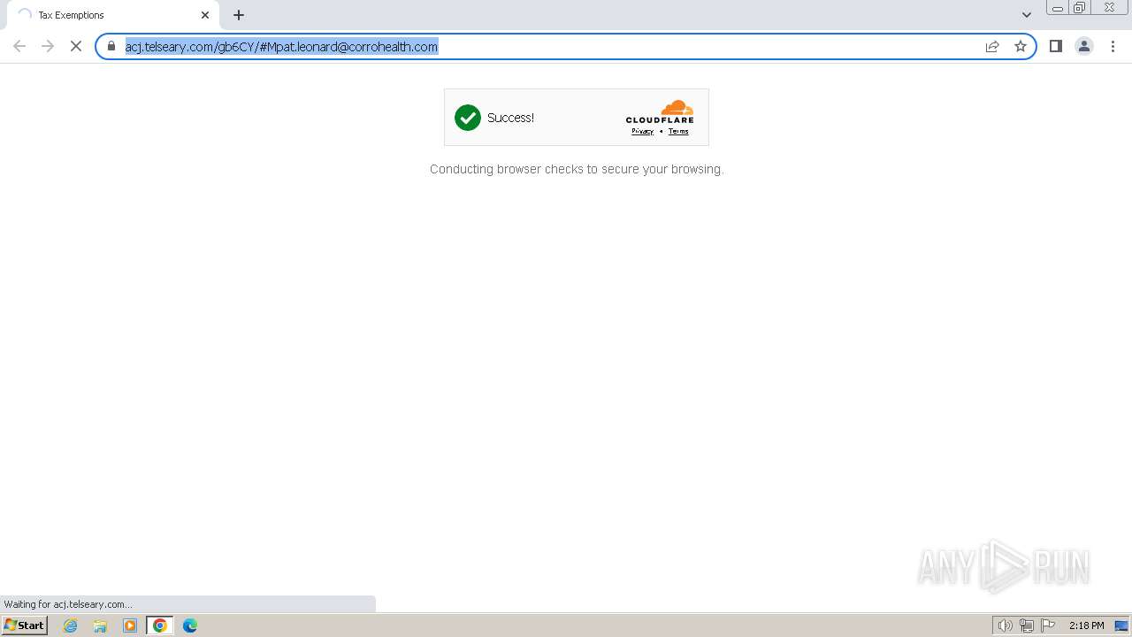Click the Cloudflare logo
1132x637 pixels.
click(x=660, y=111)
